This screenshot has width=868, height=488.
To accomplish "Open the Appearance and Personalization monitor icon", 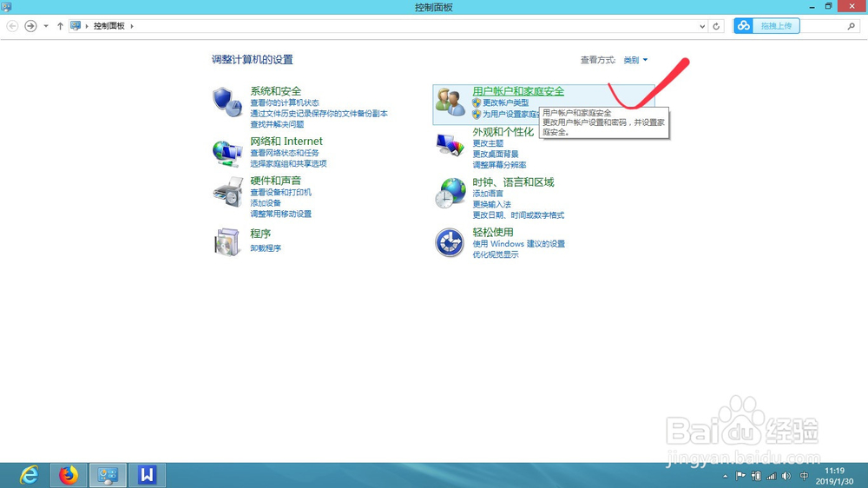I will pos(450,145).
